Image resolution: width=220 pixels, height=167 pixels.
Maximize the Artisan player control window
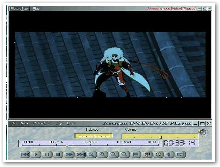click(x=202, y=124)
